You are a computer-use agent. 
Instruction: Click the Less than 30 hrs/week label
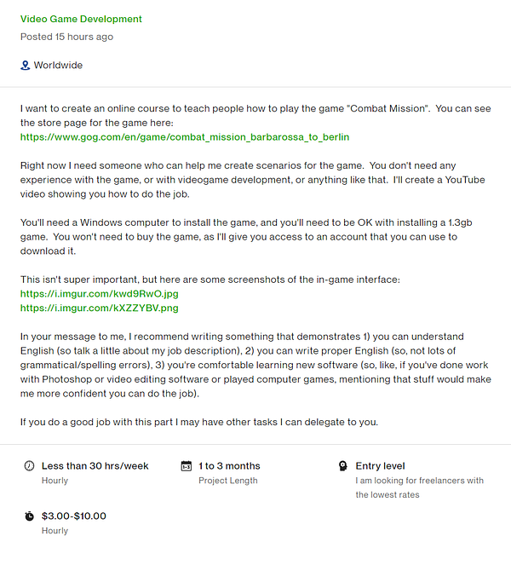(95, 466)
